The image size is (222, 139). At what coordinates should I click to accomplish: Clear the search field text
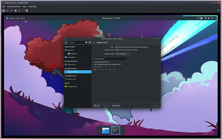tap(86, 42)
